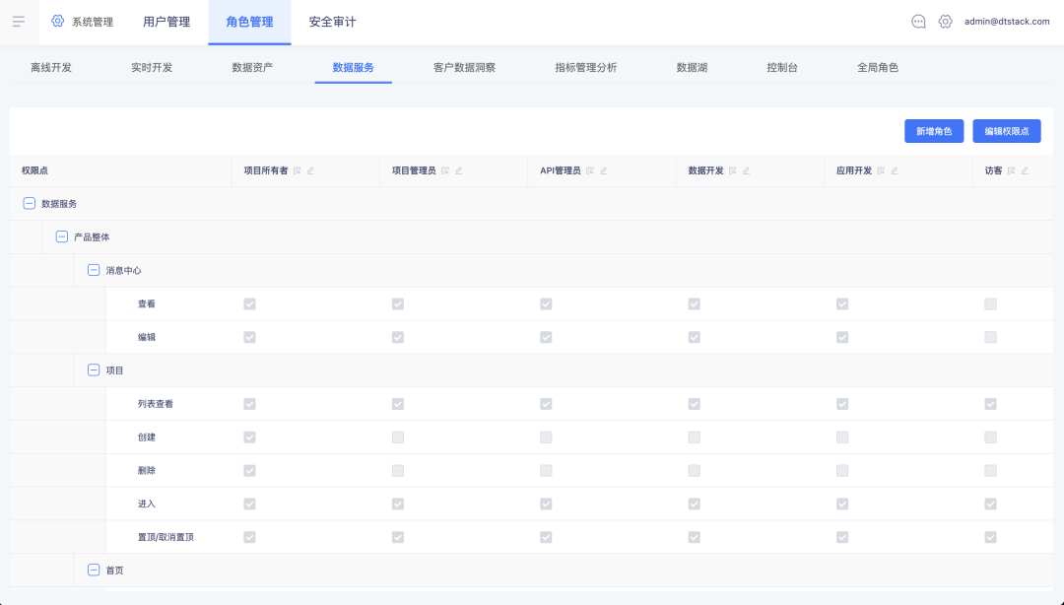Image resolution: width=1064 pixels, height=605 pixels.
Task: Open the settings gear icon in header
Action: (946, 22)
